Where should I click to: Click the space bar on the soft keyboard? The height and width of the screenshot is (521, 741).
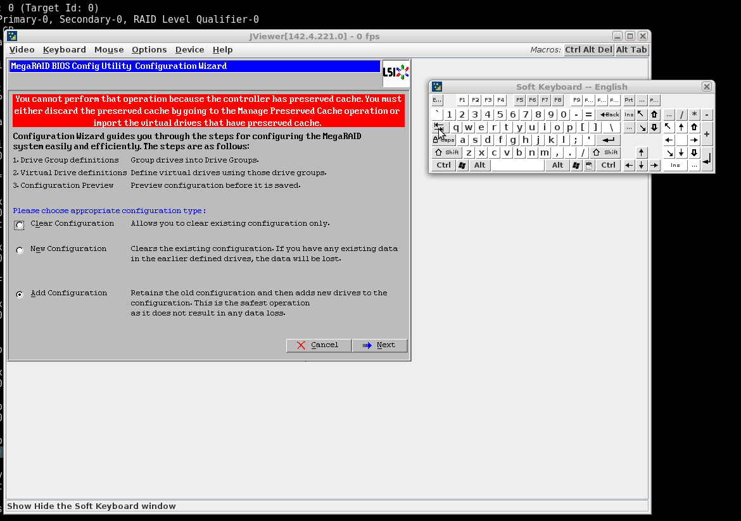pos(519,165)
